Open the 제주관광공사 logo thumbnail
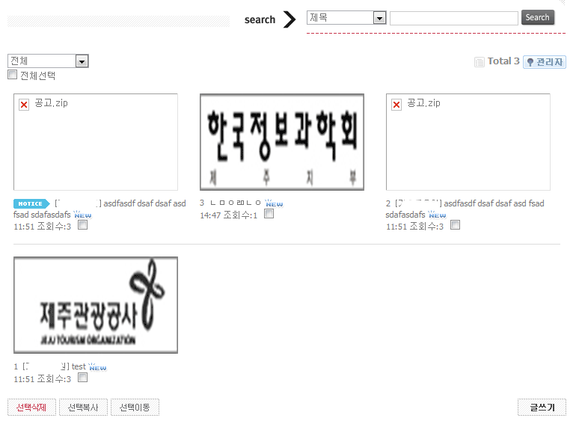This screenshot has height=433, width=582. click(96, 305)
